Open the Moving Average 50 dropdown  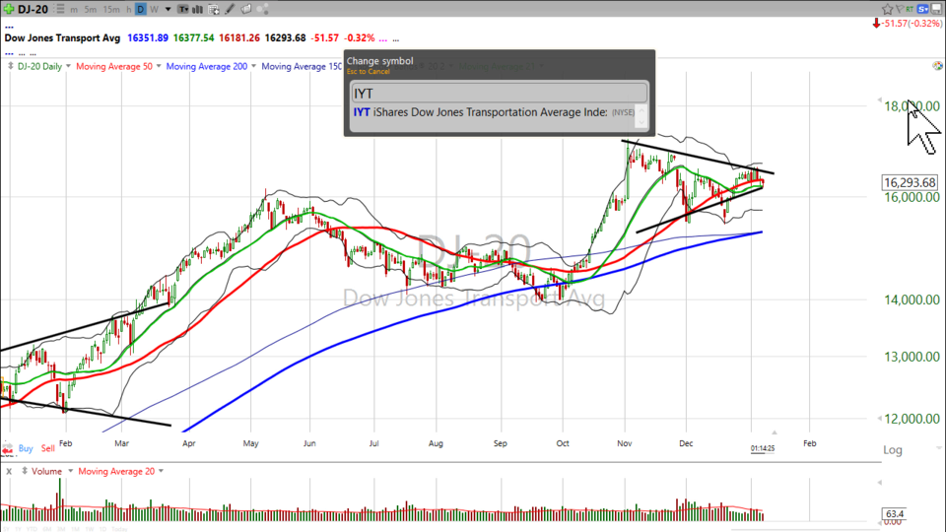pos(157,67)
